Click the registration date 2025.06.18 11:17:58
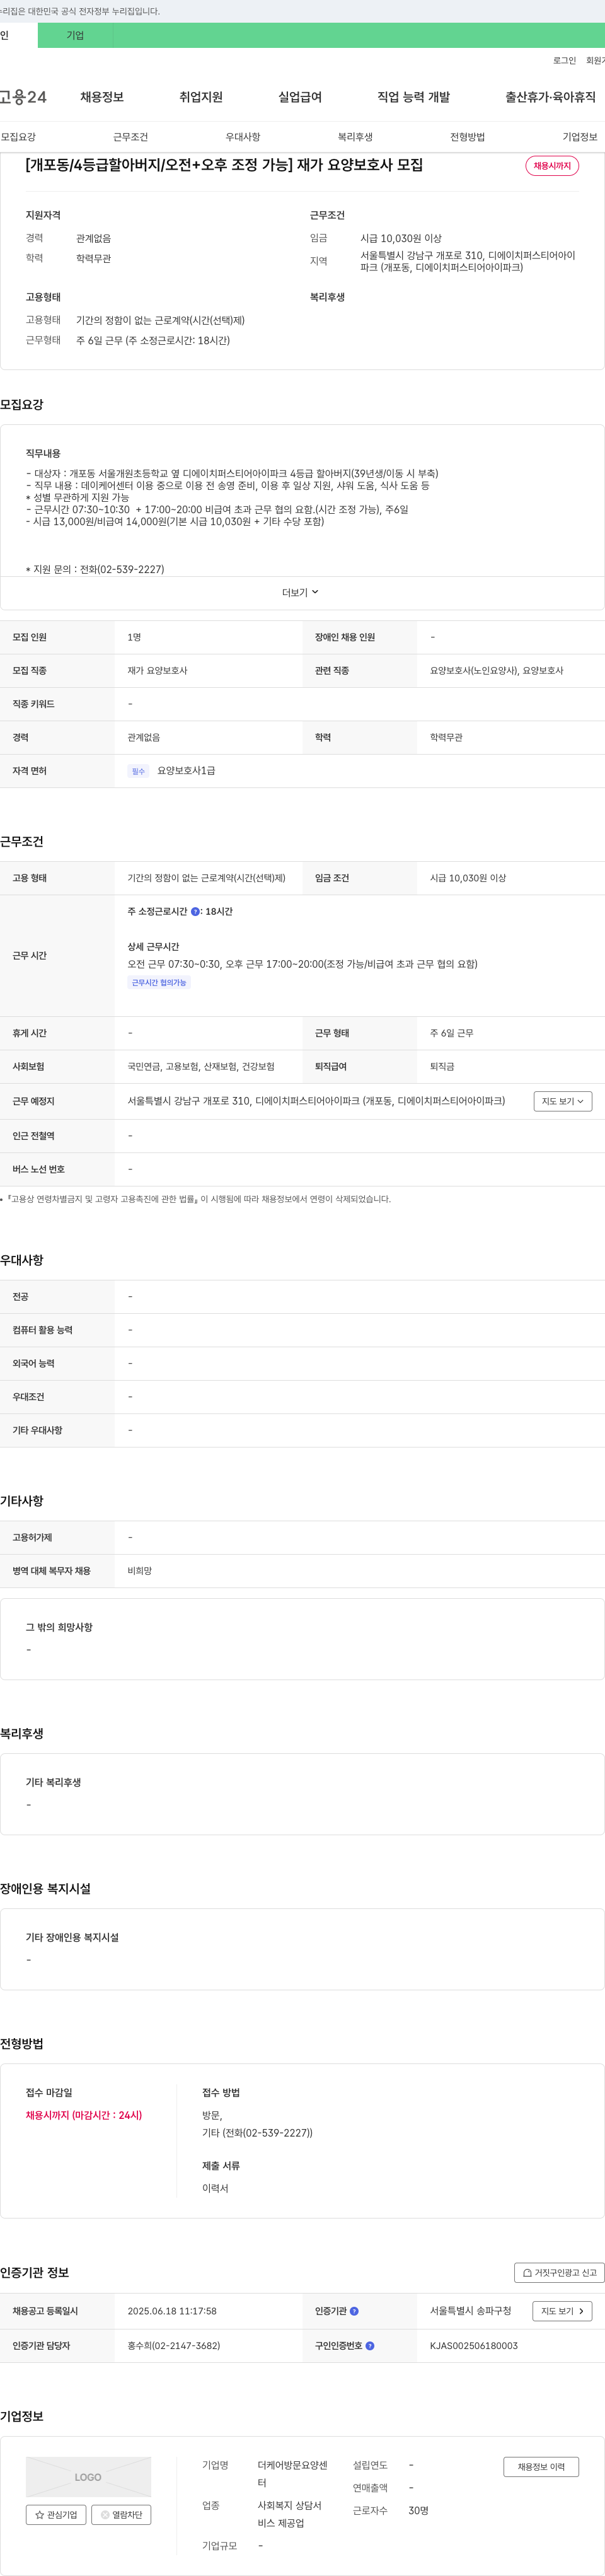The height and width of the screenshot is (2576, 605). coord(172,2311)
